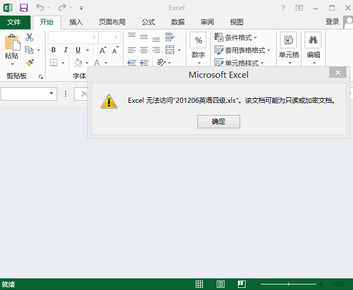This screenshot has height=290, width=353.
Task: Click the zoom slider in status bar
Action: click(x=289, y=284)
